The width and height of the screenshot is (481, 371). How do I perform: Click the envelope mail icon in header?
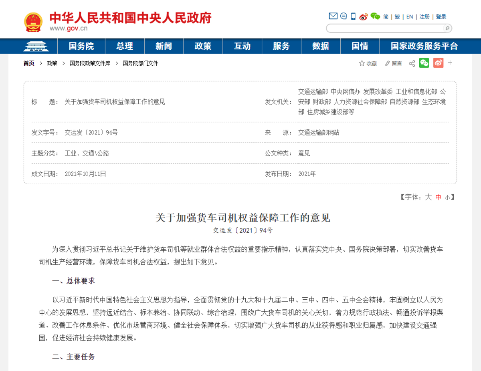coord(333,16)
